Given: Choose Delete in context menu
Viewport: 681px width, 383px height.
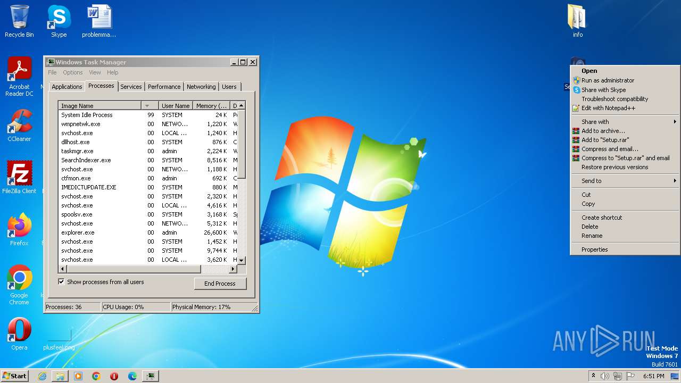Looking at the screenshot, I should (x=625, y=227).
